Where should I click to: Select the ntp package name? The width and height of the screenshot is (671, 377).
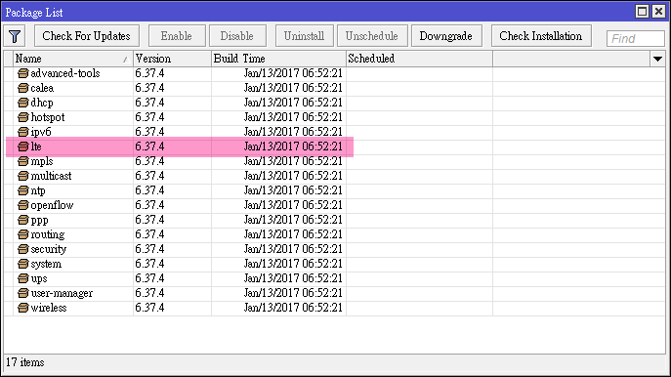coord(38,190)
